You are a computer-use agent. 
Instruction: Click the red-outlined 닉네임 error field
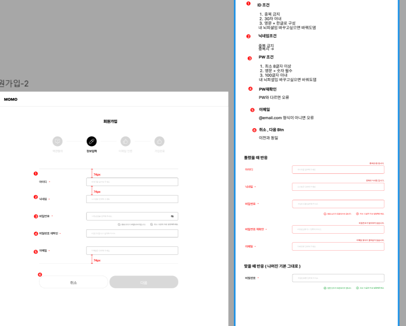(338, 187)
